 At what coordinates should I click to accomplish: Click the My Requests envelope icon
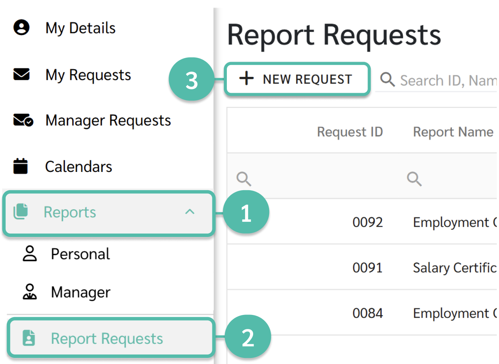coord(21,74)
